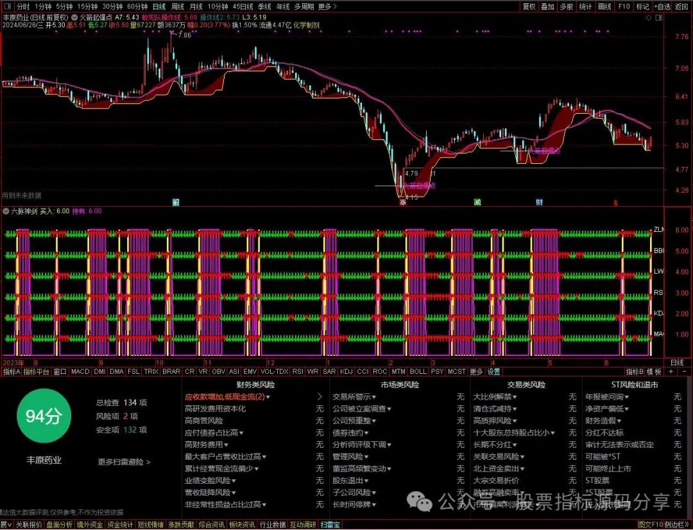Click the 解 marker on the price chart
The height and width of the screenshot is (530, 693).
(x=176, y=202)
